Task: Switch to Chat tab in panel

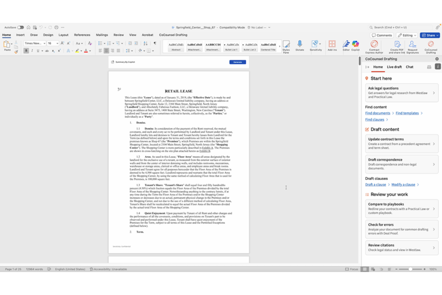Action: point(409,67)
